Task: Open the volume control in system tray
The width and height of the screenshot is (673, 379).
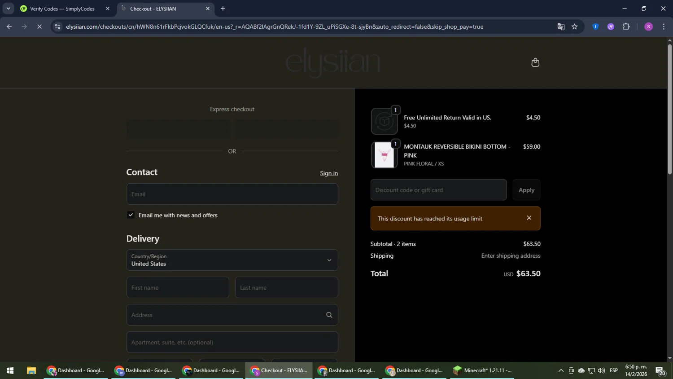Action: [x=601, y=370]
